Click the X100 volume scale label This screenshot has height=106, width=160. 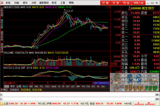tap(114, 64)
